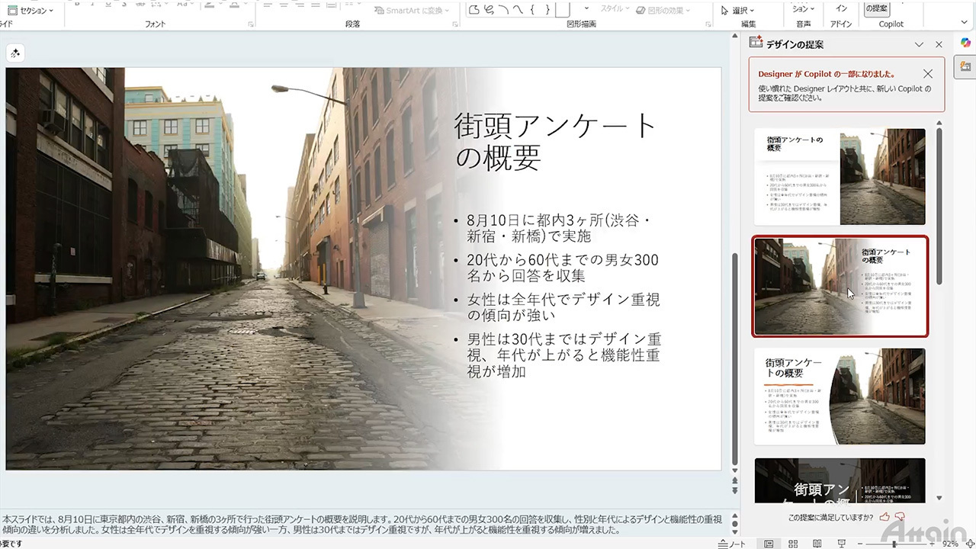976x549 pixels.
Task: Click the thumbs-up feedback icon
Action: click(x=884, y=517)
